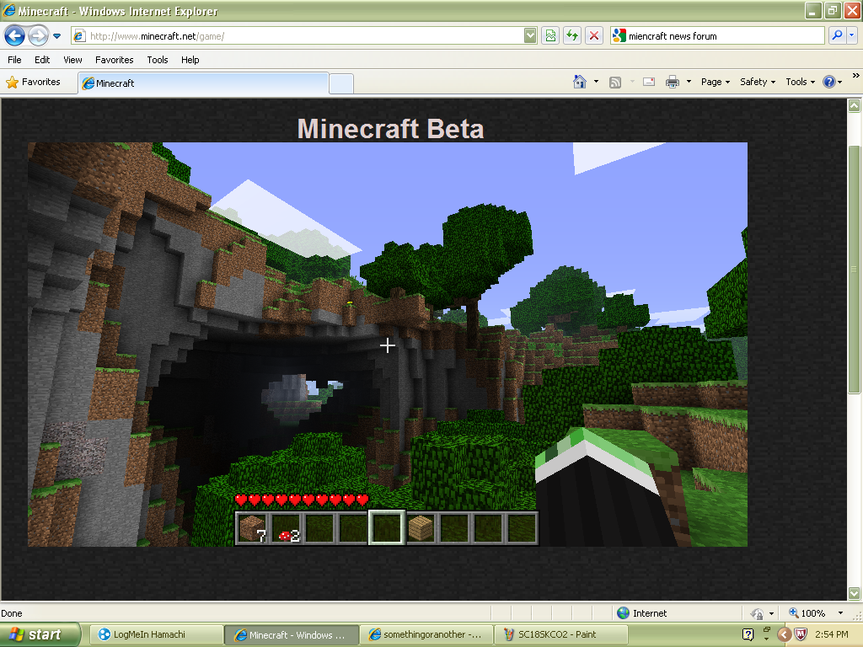863x647 pixels.
Task: Switch to LogMeIn Hamachi taskbar button
Action: tap(156, 634)
